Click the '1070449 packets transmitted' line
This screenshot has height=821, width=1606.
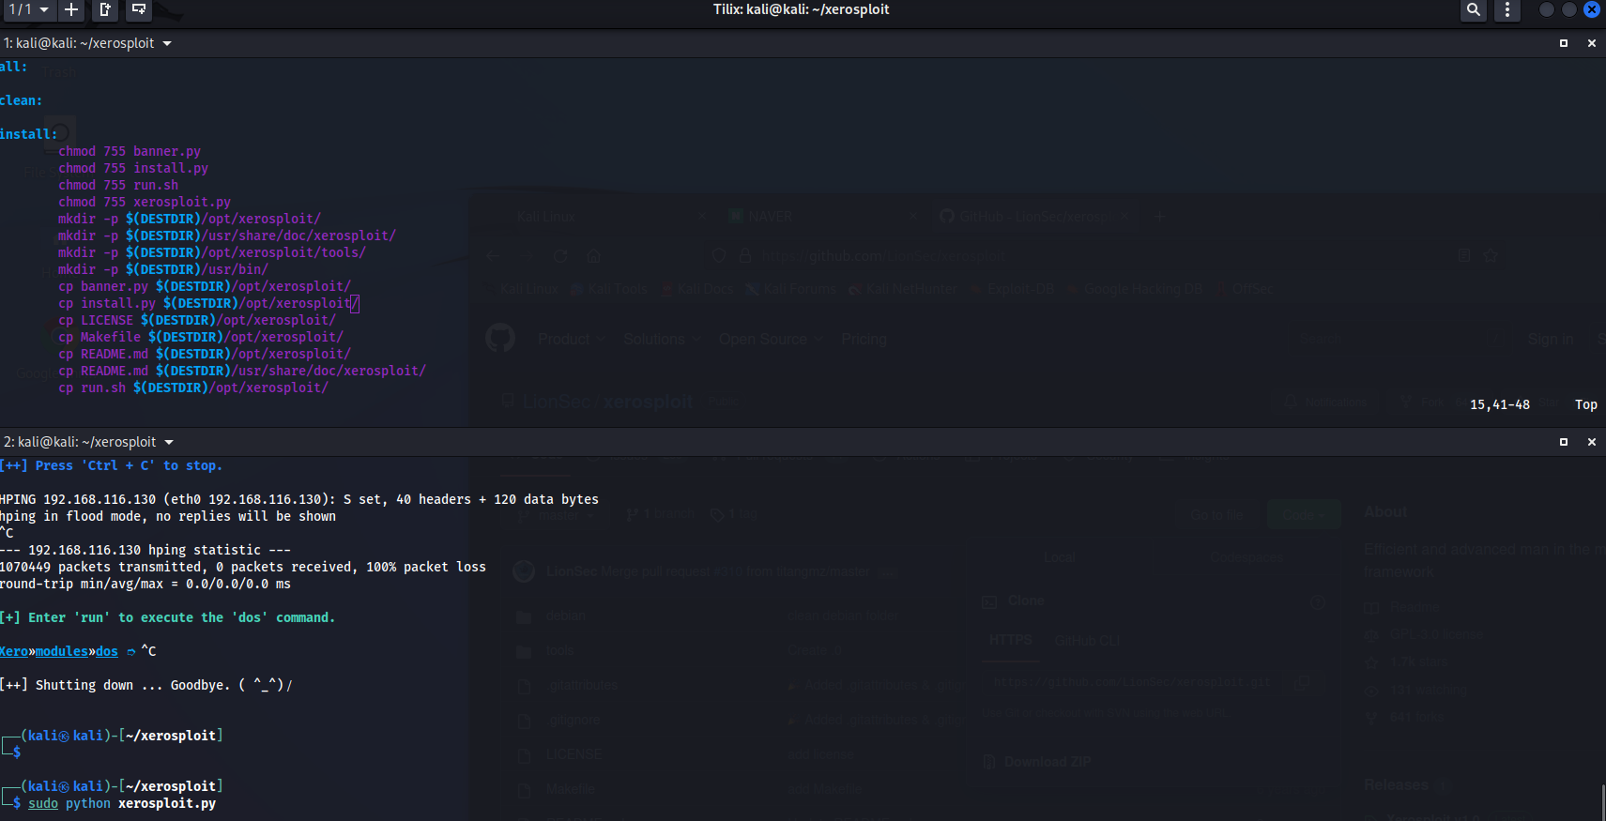coord(243,567)
